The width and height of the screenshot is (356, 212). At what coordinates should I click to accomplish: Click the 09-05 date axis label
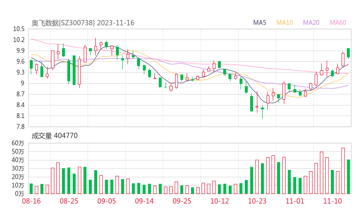pyautogui.click(x=106, y=201)
